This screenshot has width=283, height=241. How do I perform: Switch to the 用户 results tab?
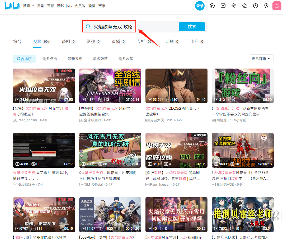point(197,42)
